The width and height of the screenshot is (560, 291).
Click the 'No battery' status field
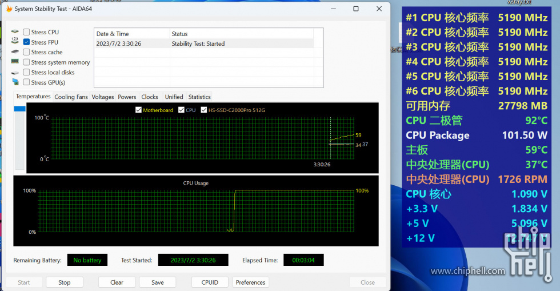click(x=87, y=260)
